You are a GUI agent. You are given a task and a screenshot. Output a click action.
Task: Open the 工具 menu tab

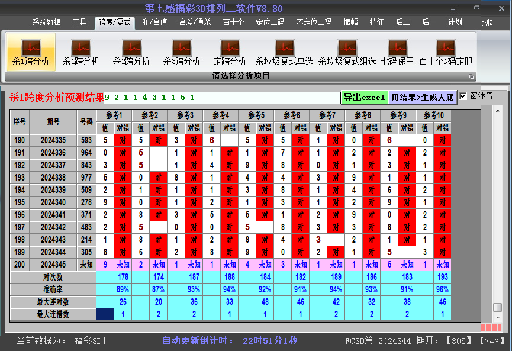80,22
